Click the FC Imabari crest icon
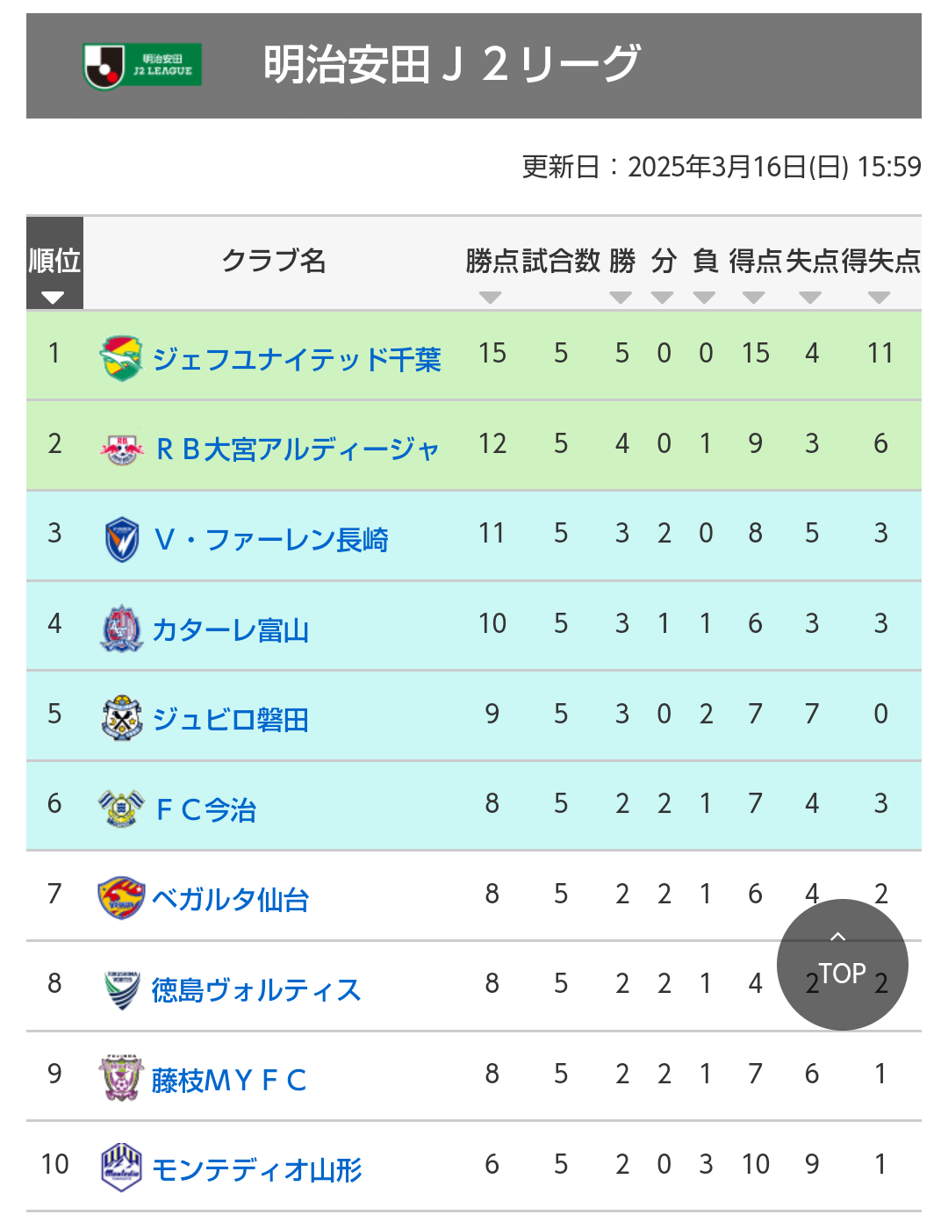The width and height of the screenshot is (948, 1222). [x=121, y=809]
